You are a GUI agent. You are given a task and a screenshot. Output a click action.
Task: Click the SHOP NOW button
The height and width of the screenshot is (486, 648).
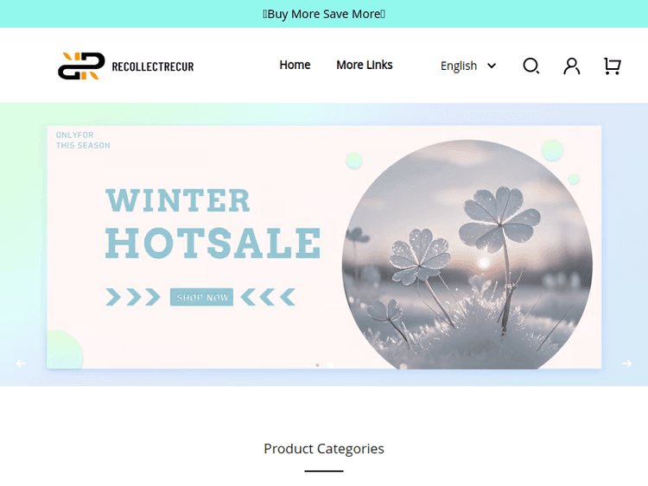coord(201,297)
